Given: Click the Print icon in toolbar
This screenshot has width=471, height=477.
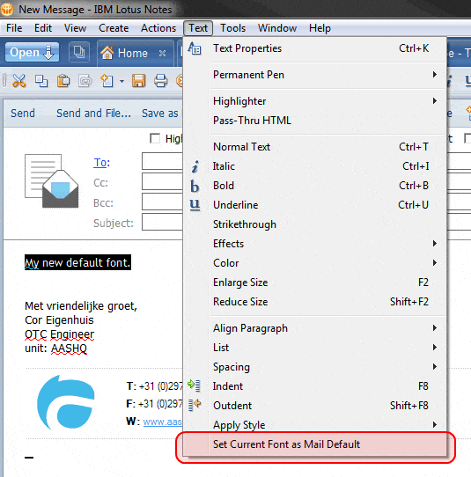Looking at the screenshot, I should (160, 81).
